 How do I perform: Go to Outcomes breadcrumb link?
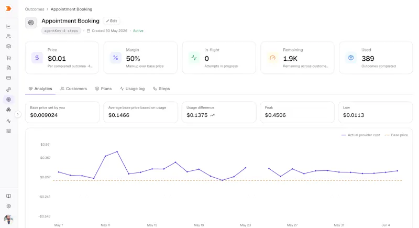click(35, 9)
